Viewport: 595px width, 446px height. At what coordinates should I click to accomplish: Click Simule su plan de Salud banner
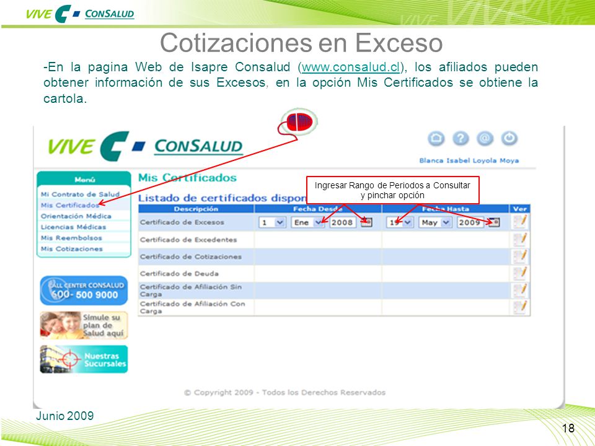(x=84, y=325)
